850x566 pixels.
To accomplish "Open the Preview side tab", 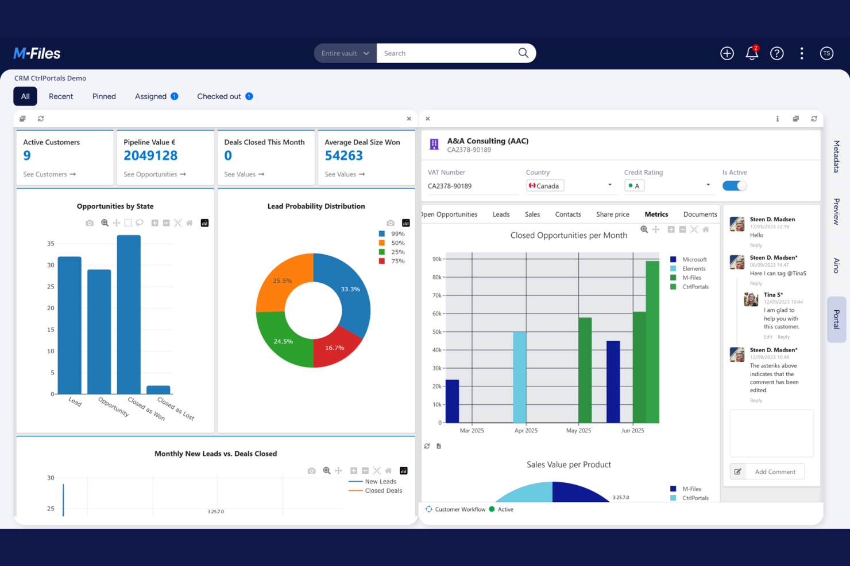I will point(837,212).
